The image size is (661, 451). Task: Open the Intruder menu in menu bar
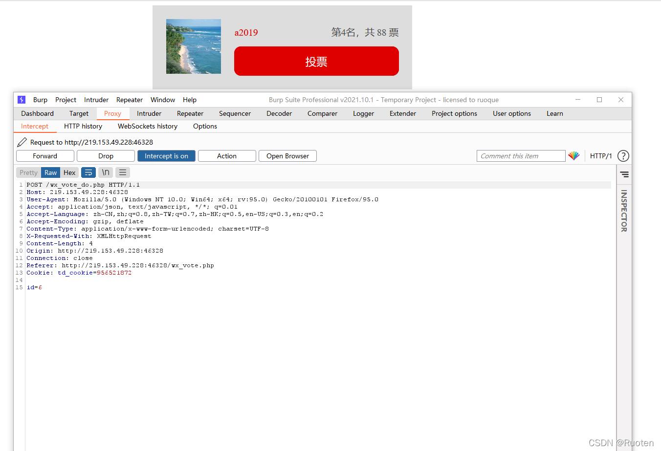click(x=96, y=100)
